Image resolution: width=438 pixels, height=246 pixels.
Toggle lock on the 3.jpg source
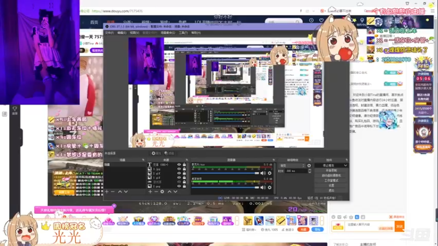click(185, 169)
